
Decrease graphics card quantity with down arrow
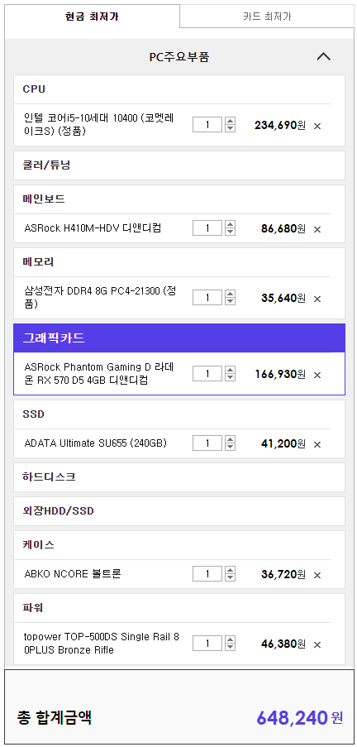231,377
